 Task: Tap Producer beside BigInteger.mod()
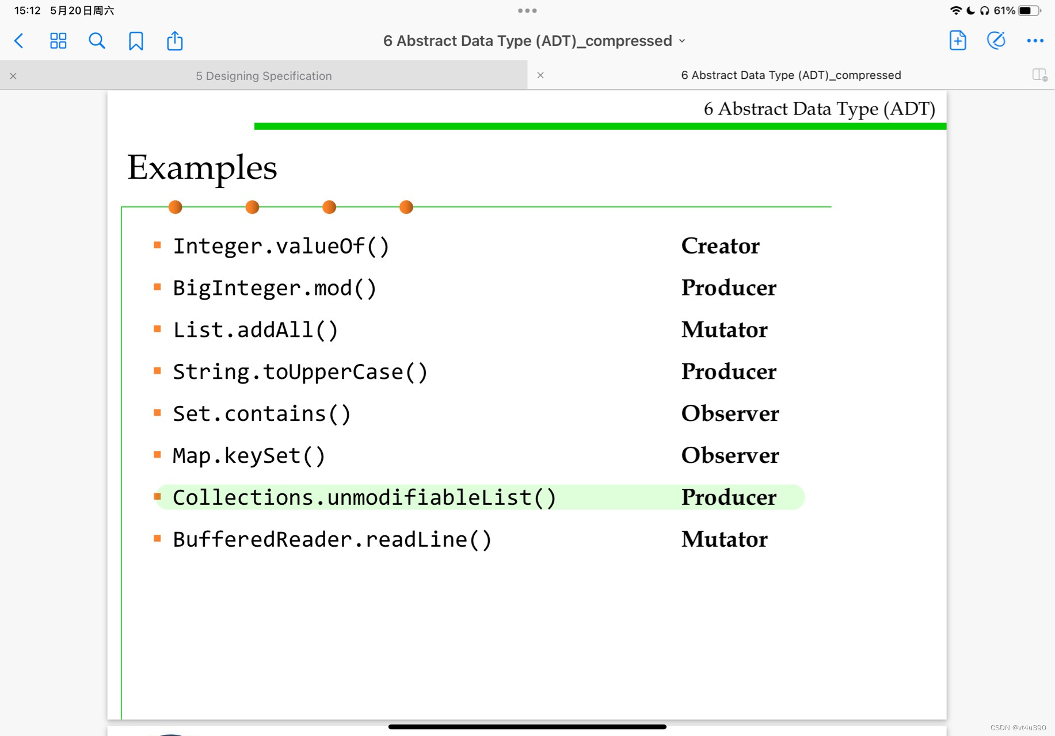(x=729, y=288)
